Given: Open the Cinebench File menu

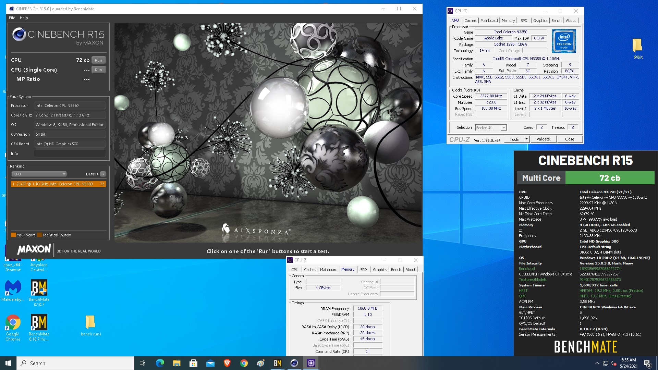Looking at the screenshot, I should coord(12,18).
